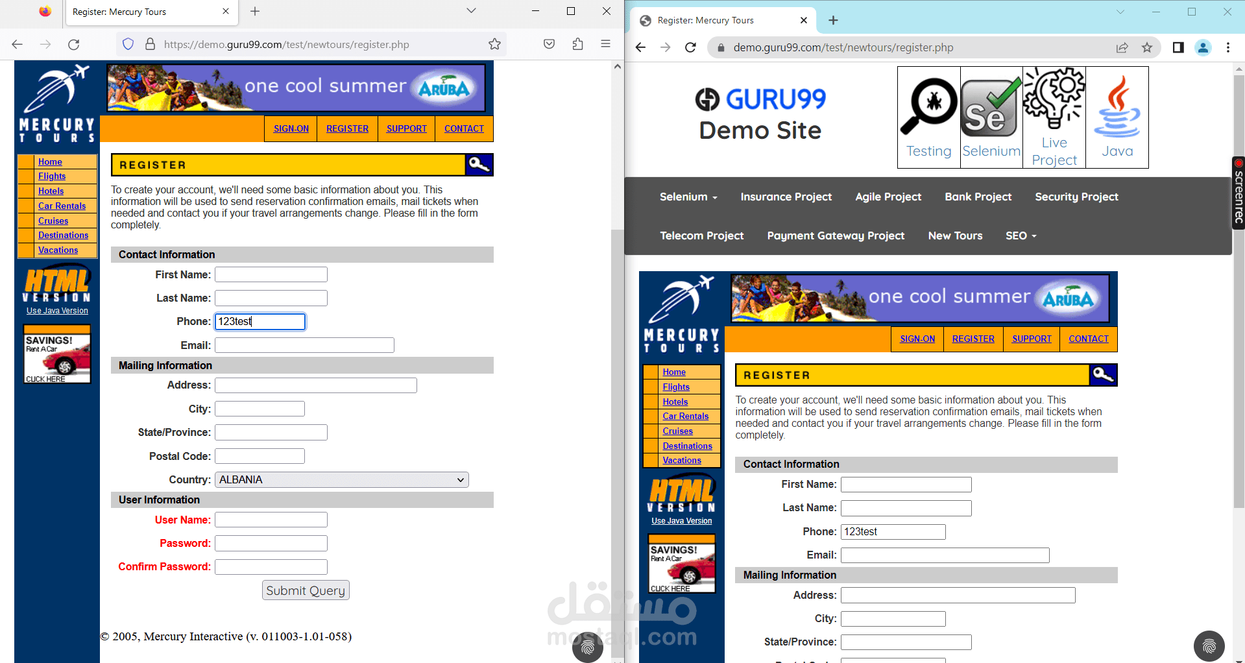
Task: Click Aruba one cool summer banner in Chrome
Action: [921, 298]
